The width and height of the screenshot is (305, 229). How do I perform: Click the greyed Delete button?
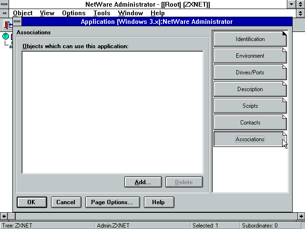coord(184,182)
